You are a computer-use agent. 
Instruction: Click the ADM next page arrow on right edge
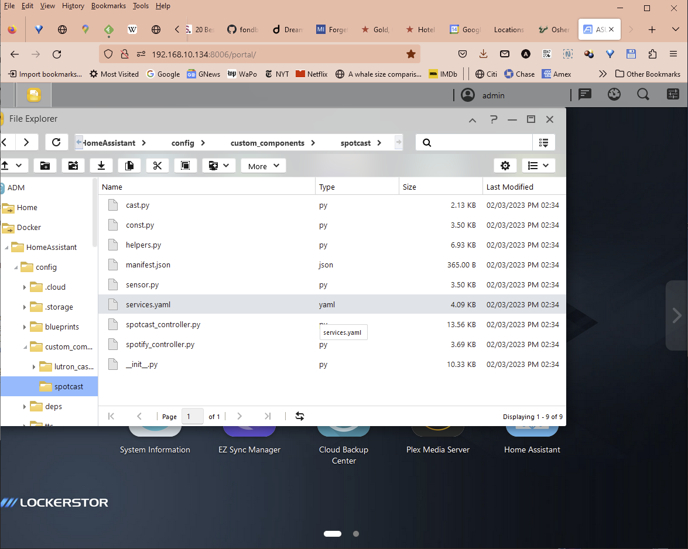[x=677, y=315]
